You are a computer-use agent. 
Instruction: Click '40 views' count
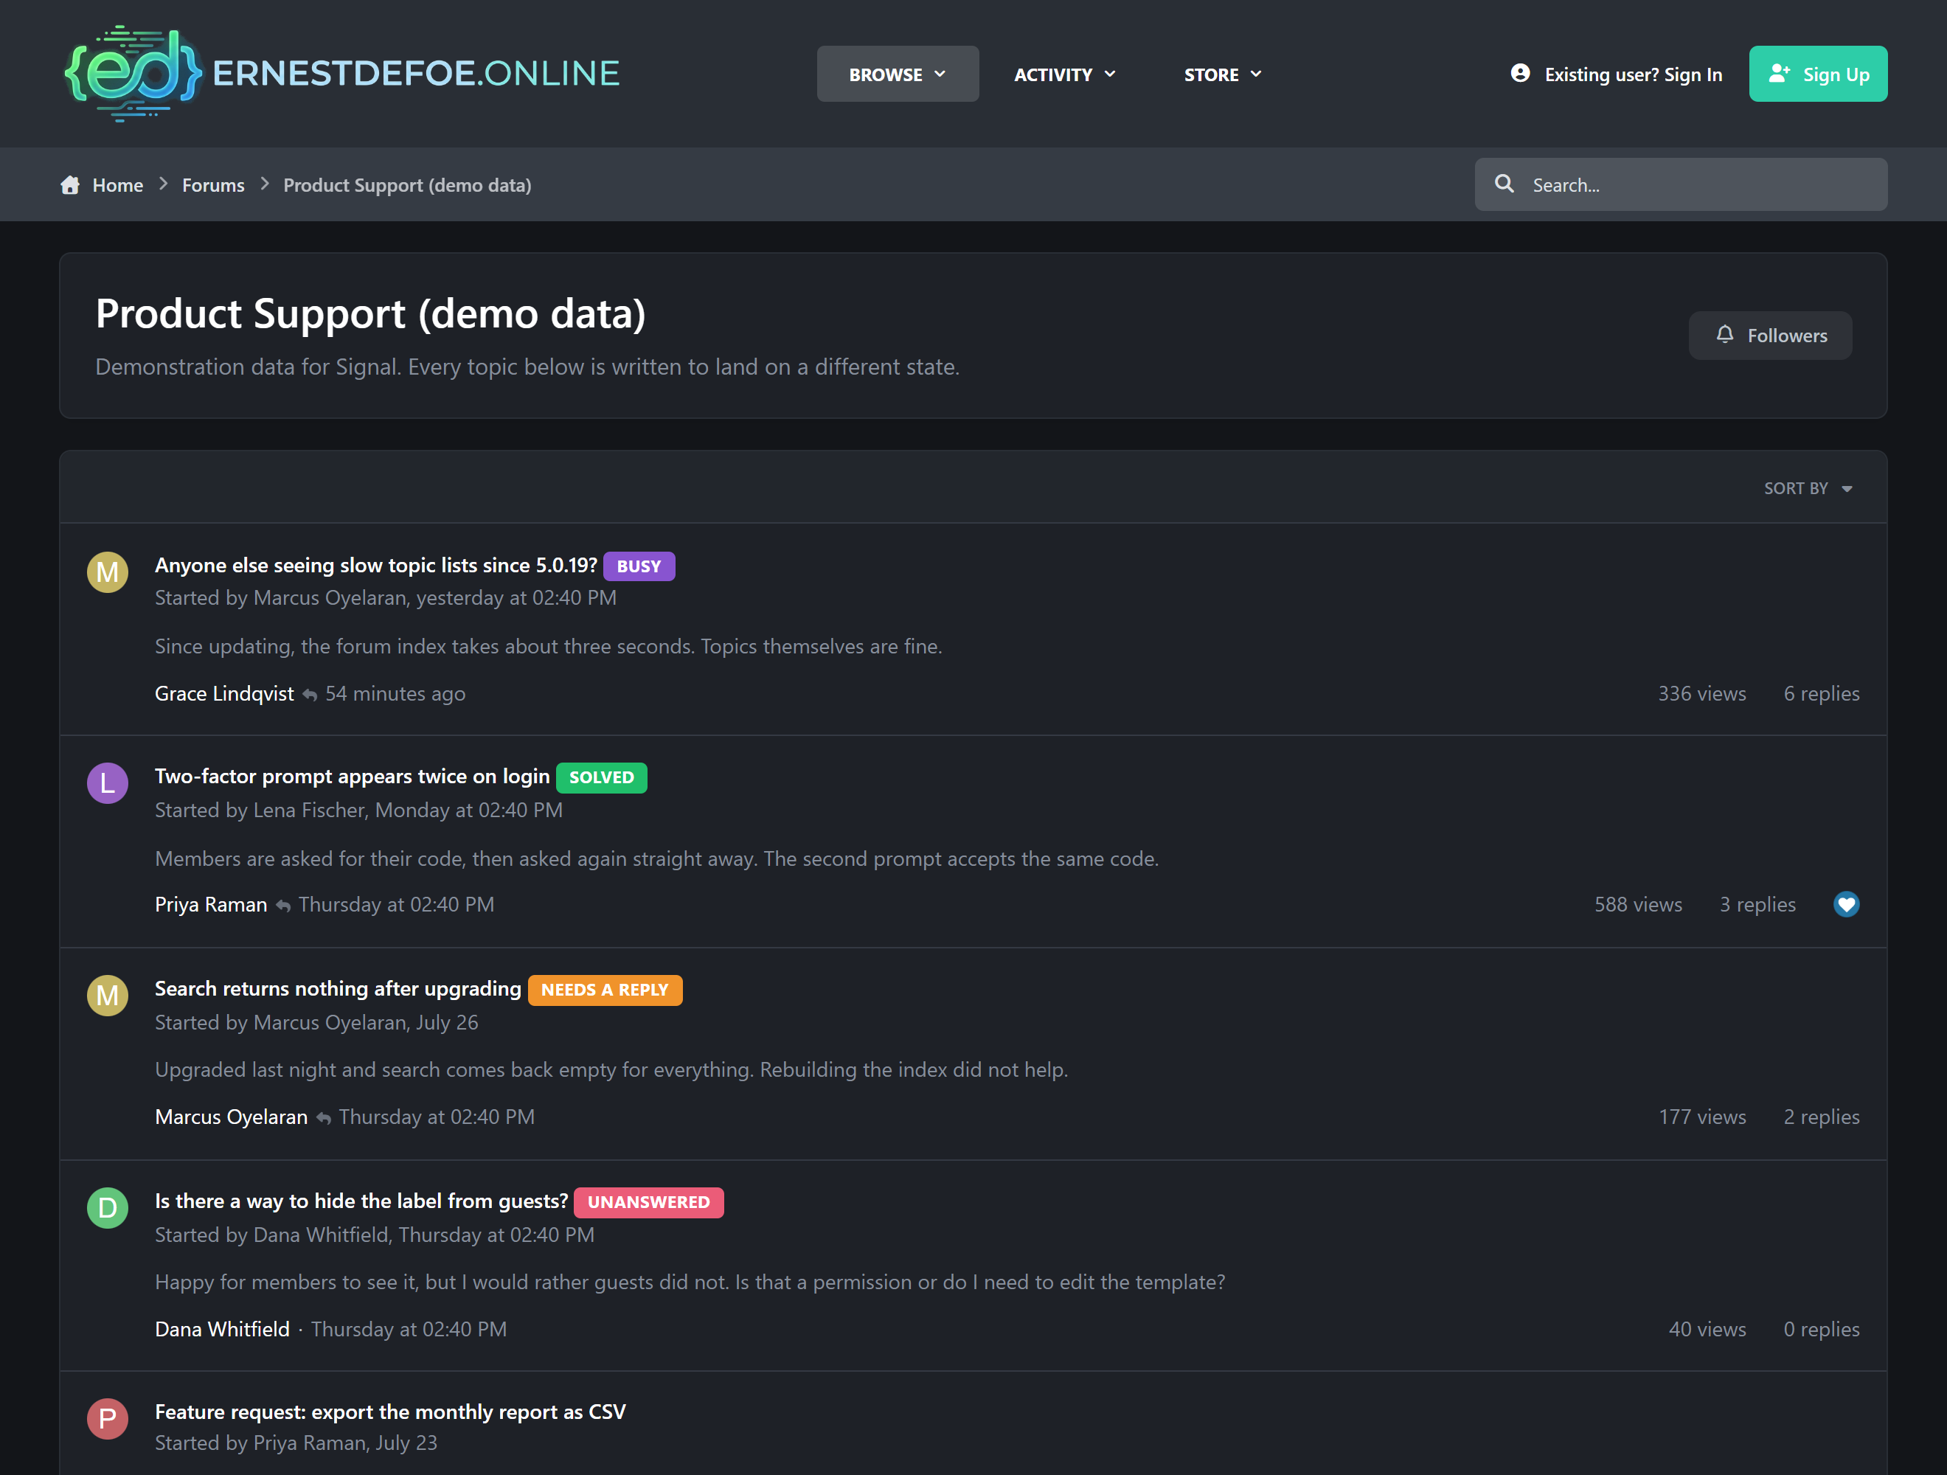(1707, 1329)
